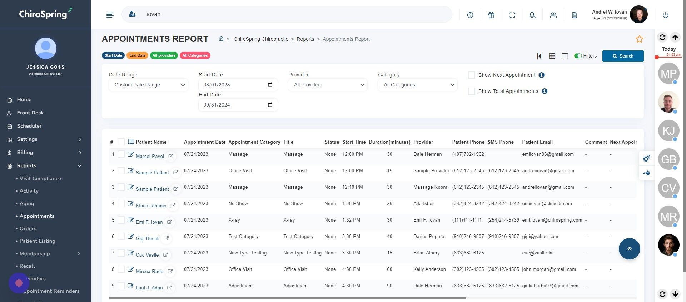Image resolution: width=686 pixels, height=302 pixels.
Task: Click the table horizontal scrollbar
Action: pos(287,298)
